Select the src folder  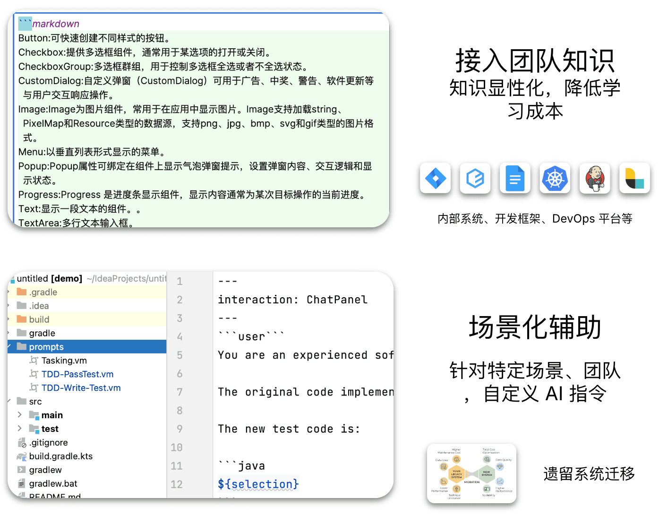tap(35, 402)
